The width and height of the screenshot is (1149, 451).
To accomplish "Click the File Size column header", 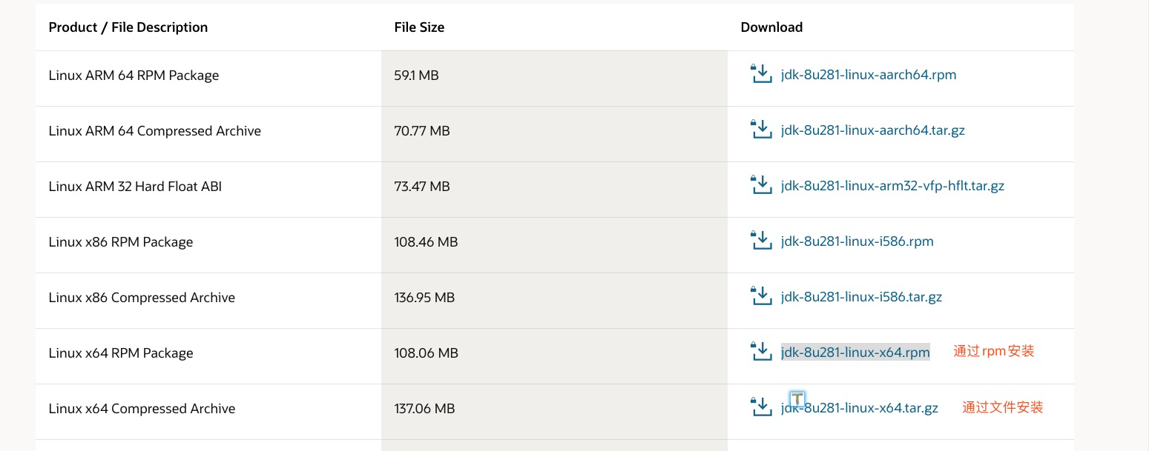I will pyautogui.click(x=419, y=27).
